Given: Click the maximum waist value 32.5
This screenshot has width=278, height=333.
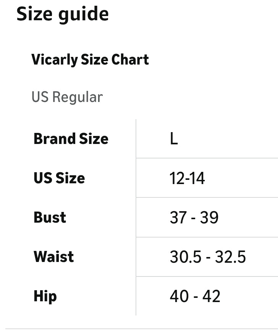Looking at the screenshot, I should coord(231,257).
